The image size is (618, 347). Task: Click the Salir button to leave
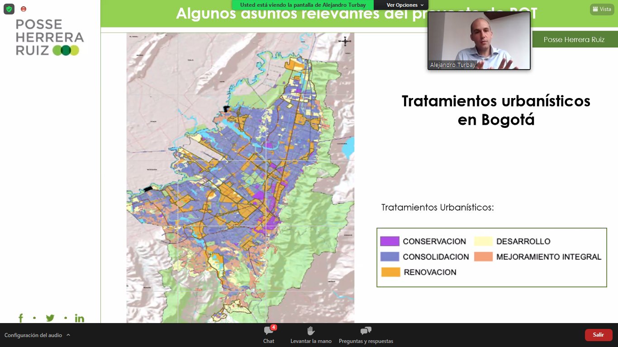click(598, 335)
